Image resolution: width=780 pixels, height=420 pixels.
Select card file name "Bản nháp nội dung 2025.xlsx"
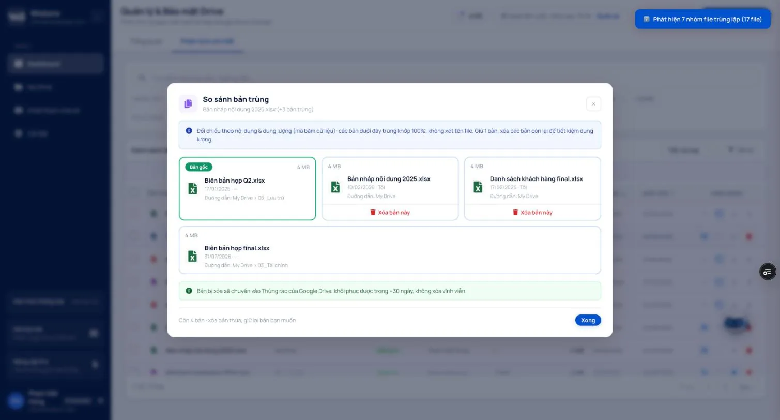click(389, 179)
